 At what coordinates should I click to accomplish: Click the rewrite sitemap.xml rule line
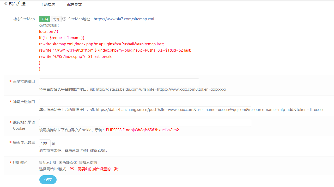[101, 44]
